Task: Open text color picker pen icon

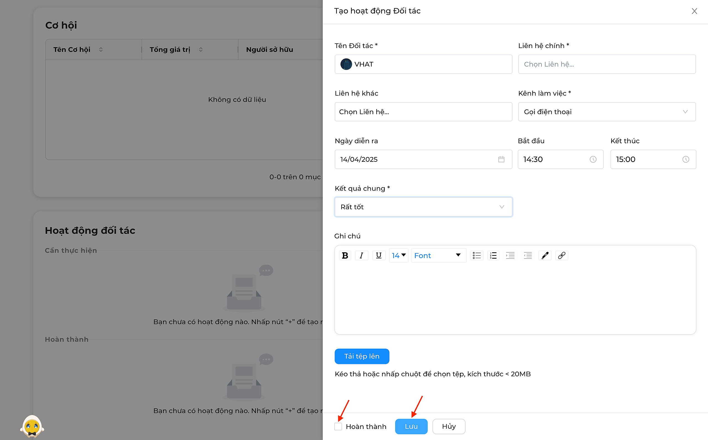Action: pyautogui.click(x=545, y=255)
